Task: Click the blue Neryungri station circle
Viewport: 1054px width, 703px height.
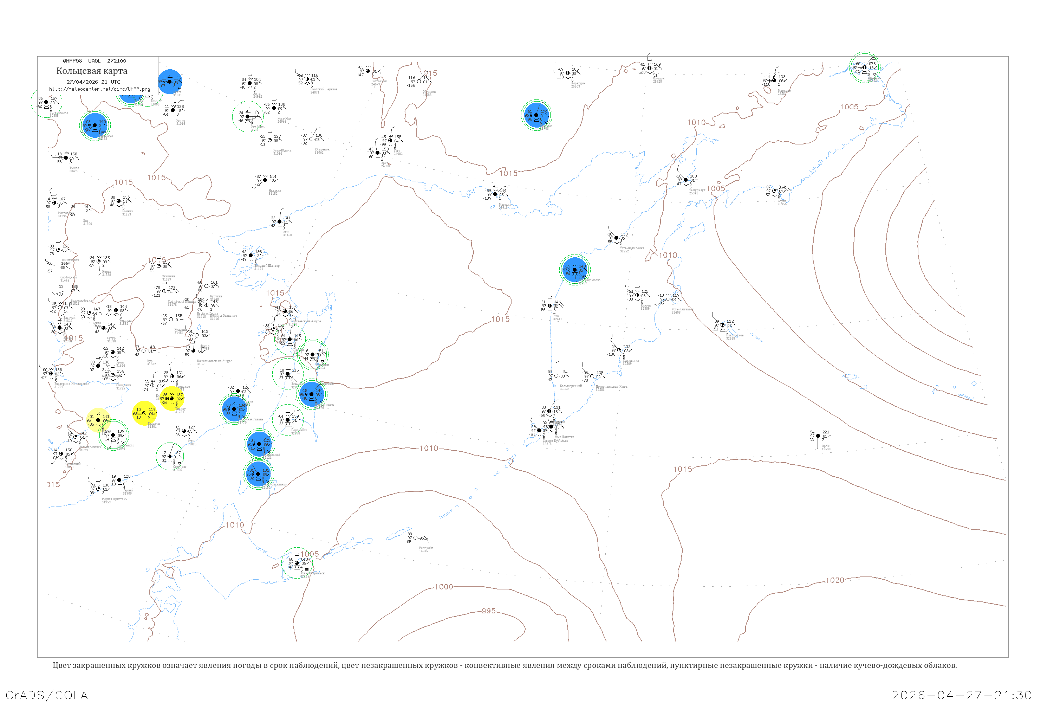Action: (x=95, y=125)
